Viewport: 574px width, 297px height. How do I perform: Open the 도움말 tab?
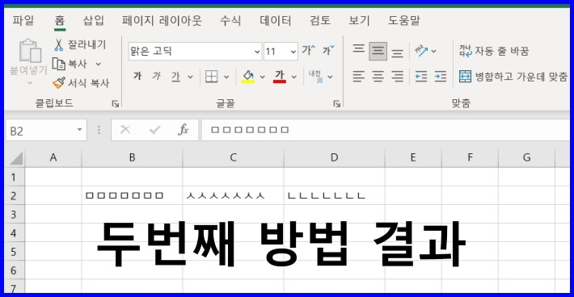point(403,20)
